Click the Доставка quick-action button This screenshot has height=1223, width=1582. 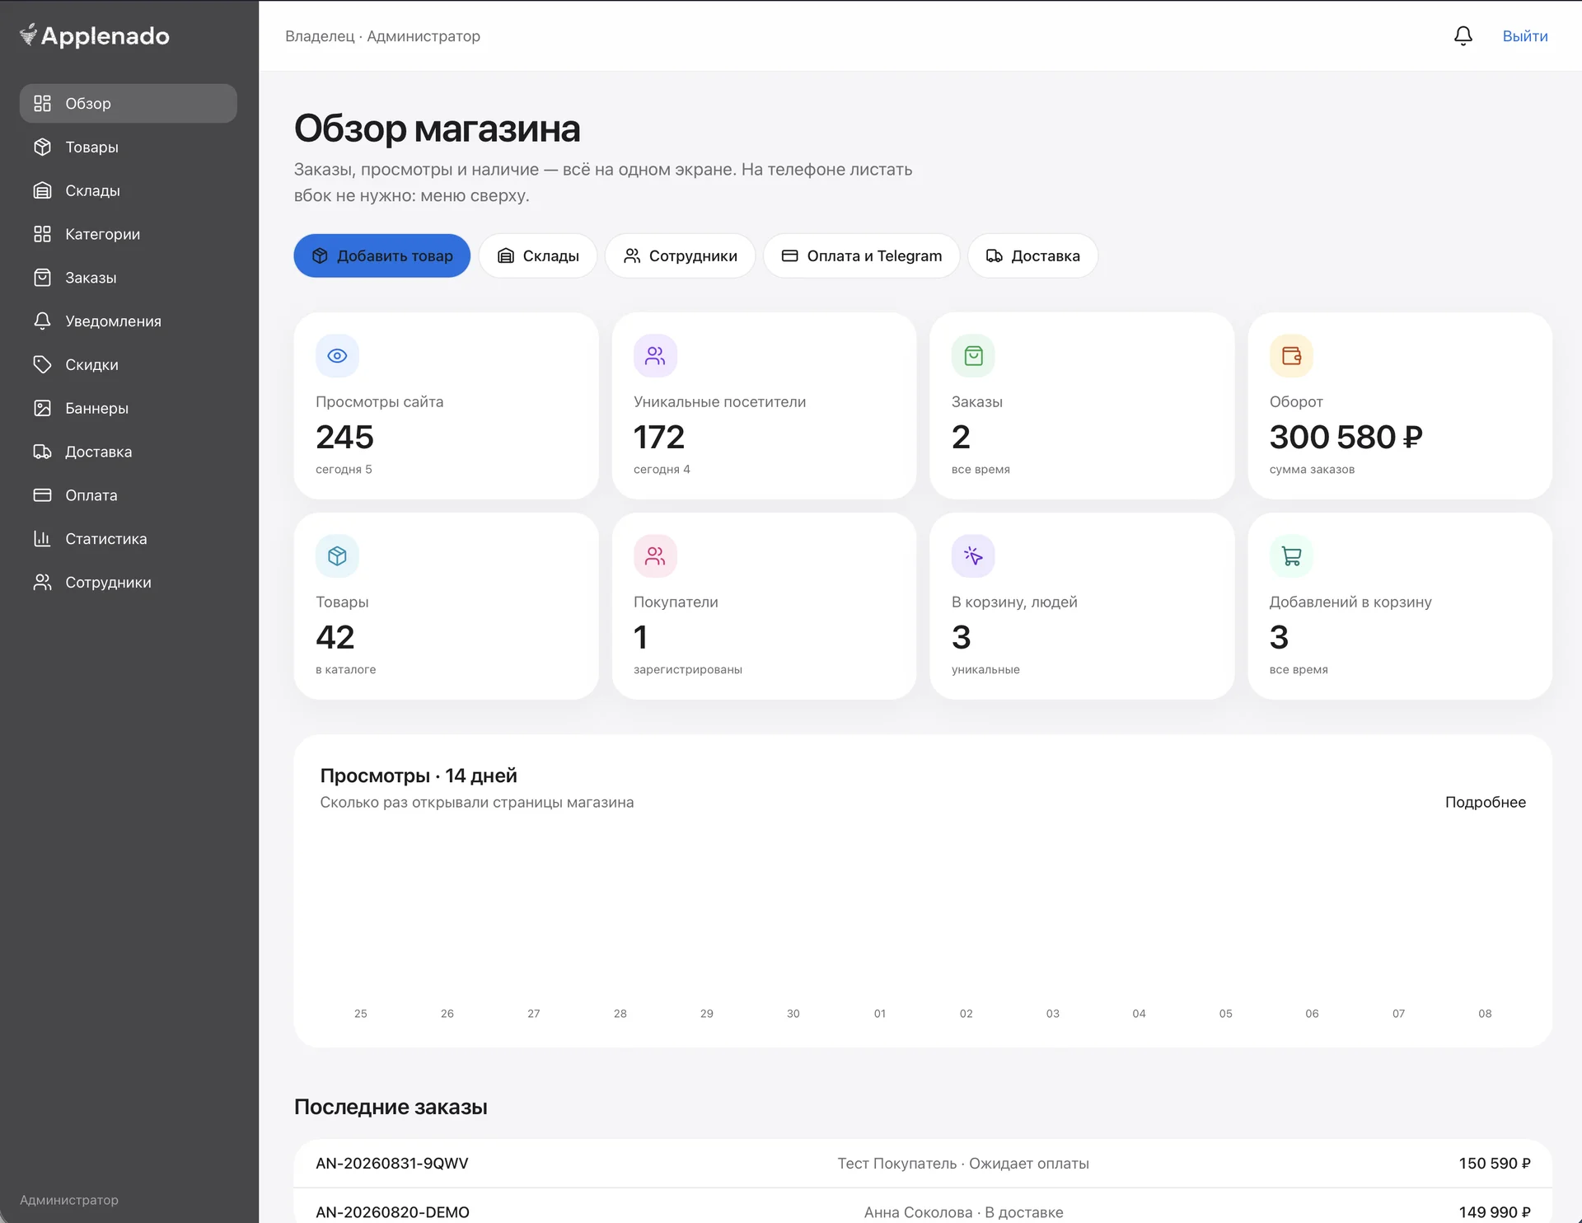point(1032,255)
